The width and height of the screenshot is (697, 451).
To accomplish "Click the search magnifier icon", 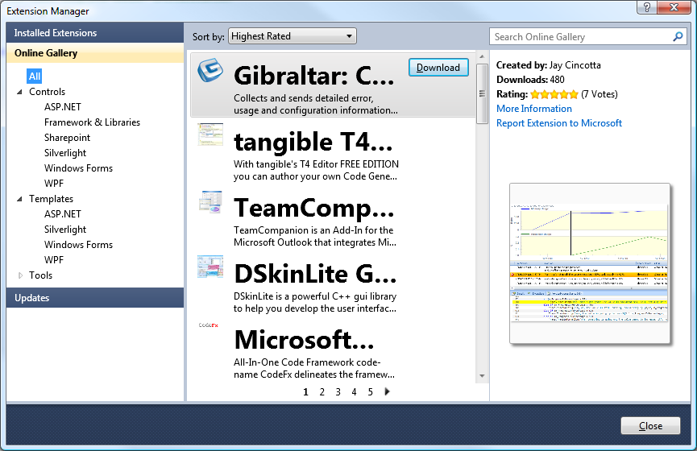I will click(678, 37).
